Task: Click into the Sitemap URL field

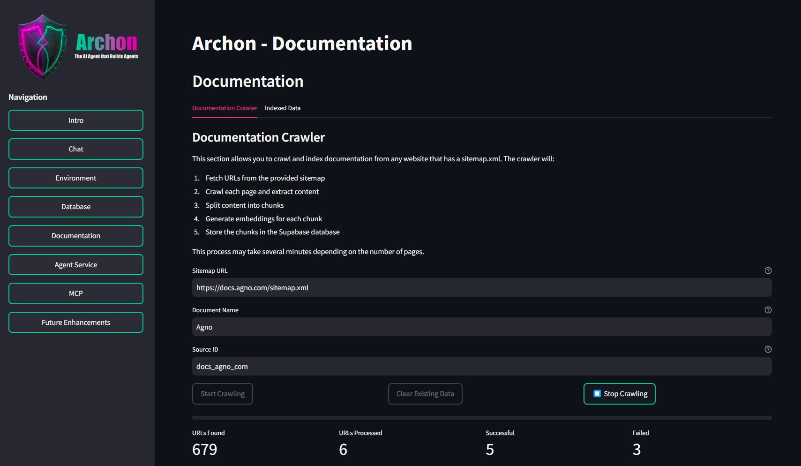Action: tap(482, 287)
